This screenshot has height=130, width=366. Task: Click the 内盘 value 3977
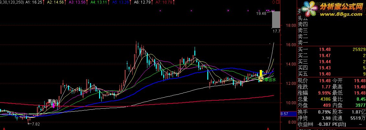pyautogui.click(x=361, y=105)
